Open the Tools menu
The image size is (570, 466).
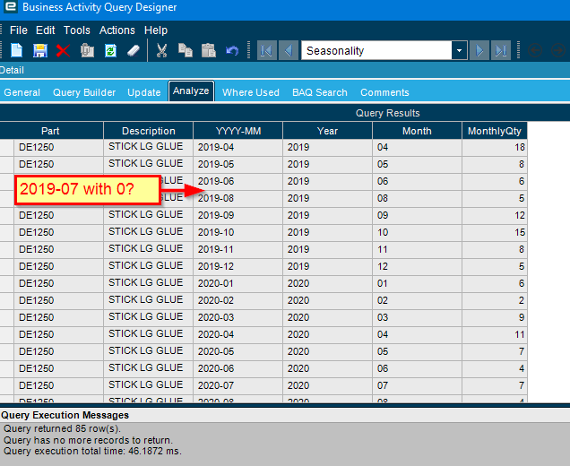pos(77,30)
